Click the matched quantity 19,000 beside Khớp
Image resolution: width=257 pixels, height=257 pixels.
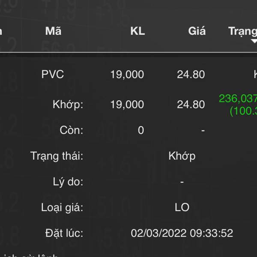coord(127,105)
